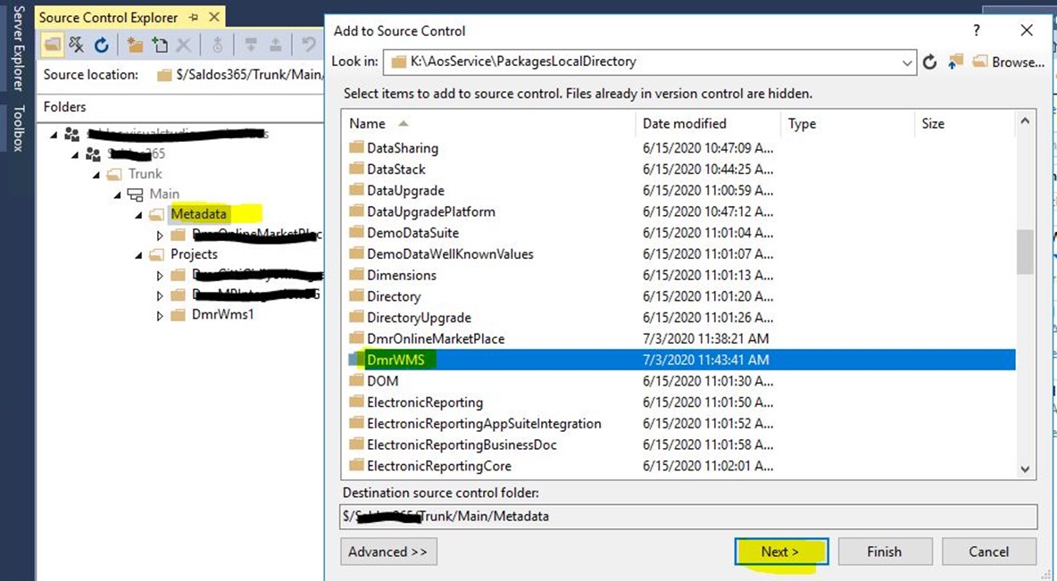Collapse the Main branch node
The width and height of the screenshot is (1057, 581).
[x=117, y=195]
